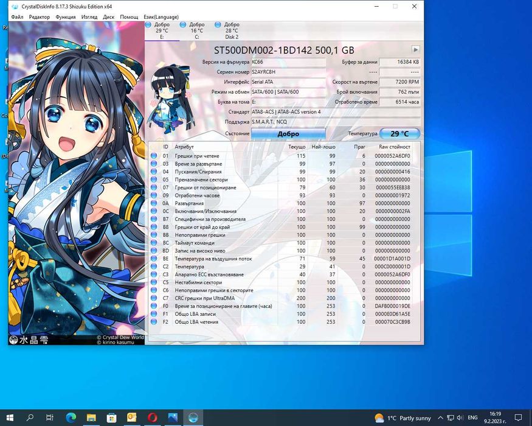
Task: Open the Редактор menu
Action: pos(40,17)
